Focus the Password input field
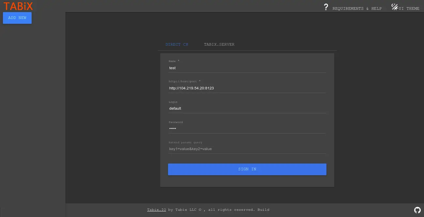424x217 pixels. [x=247, y=129]
